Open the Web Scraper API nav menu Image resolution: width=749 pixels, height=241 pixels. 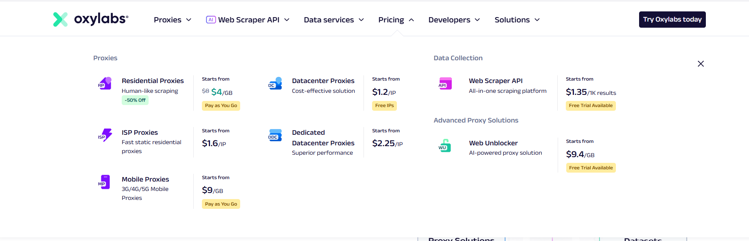(x=248, y=20)
